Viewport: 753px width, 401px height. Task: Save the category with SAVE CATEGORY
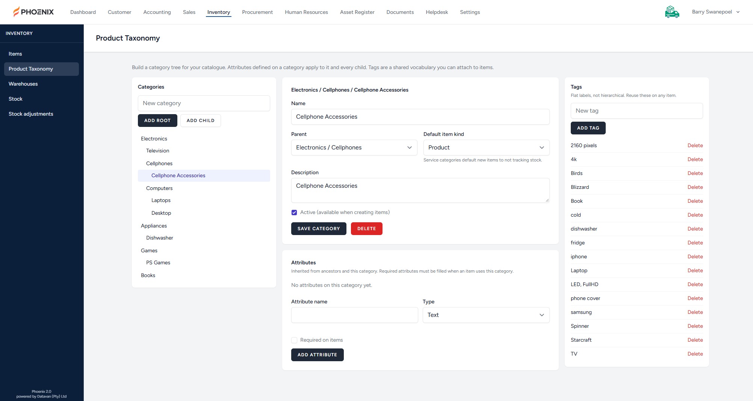[x=319, y=229]
